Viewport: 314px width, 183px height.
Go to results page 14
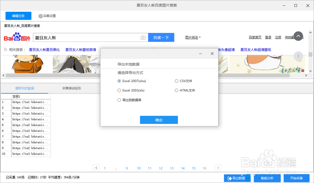[183, 168]
